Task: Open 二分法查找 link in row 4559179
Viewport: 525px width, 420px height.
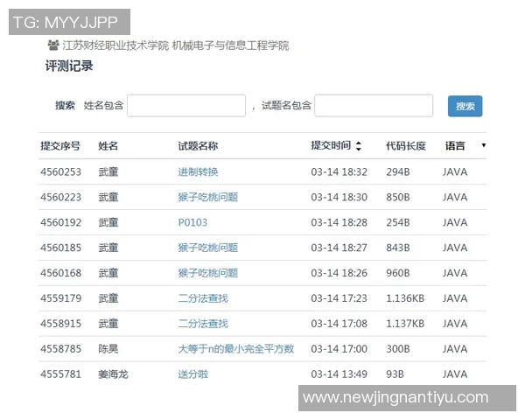Action: click(x=203, y=298)
